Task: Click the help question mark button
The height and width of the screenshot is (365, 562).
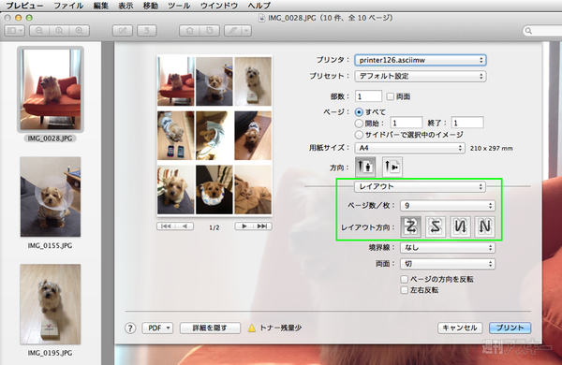Action: click(x=130, y=328)
